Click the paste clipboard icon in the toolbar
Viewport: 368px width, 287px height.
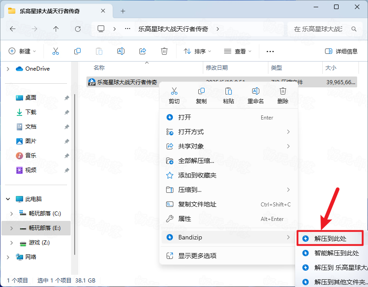99,51
